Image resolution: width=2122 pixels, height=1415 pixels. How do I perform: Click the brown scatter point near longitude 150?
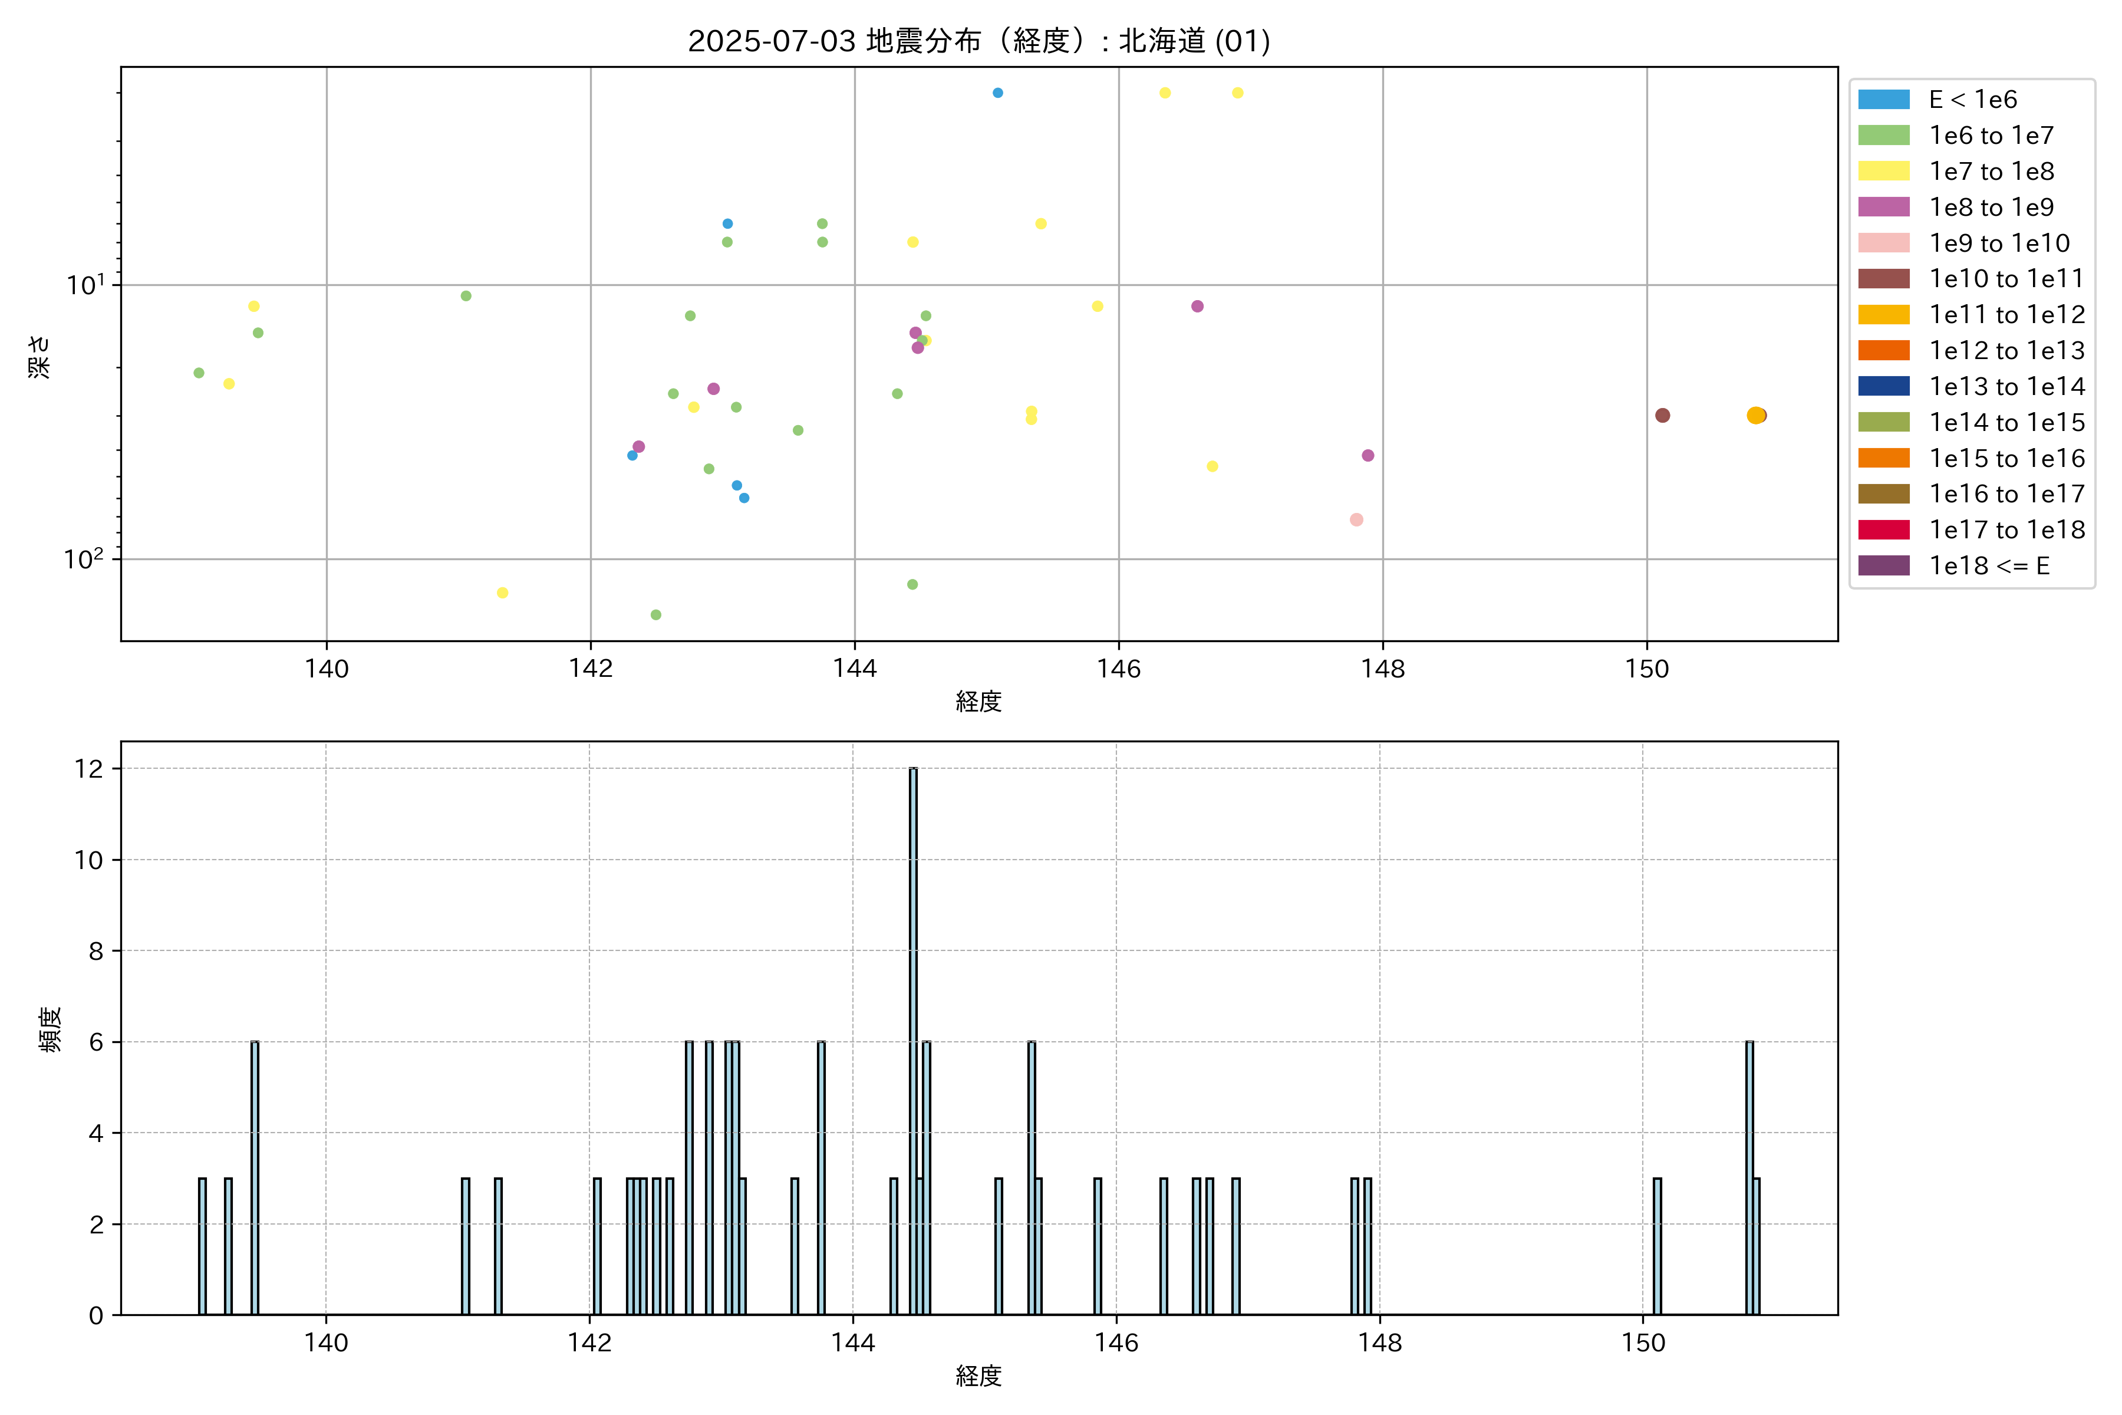point(1662,415)
